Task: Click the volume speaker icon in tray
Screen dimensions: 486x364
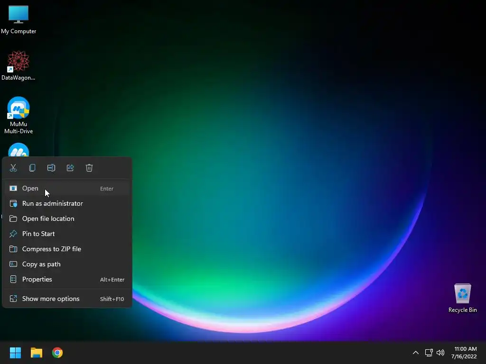Action: pyautogui.click(x=440, y=353)
